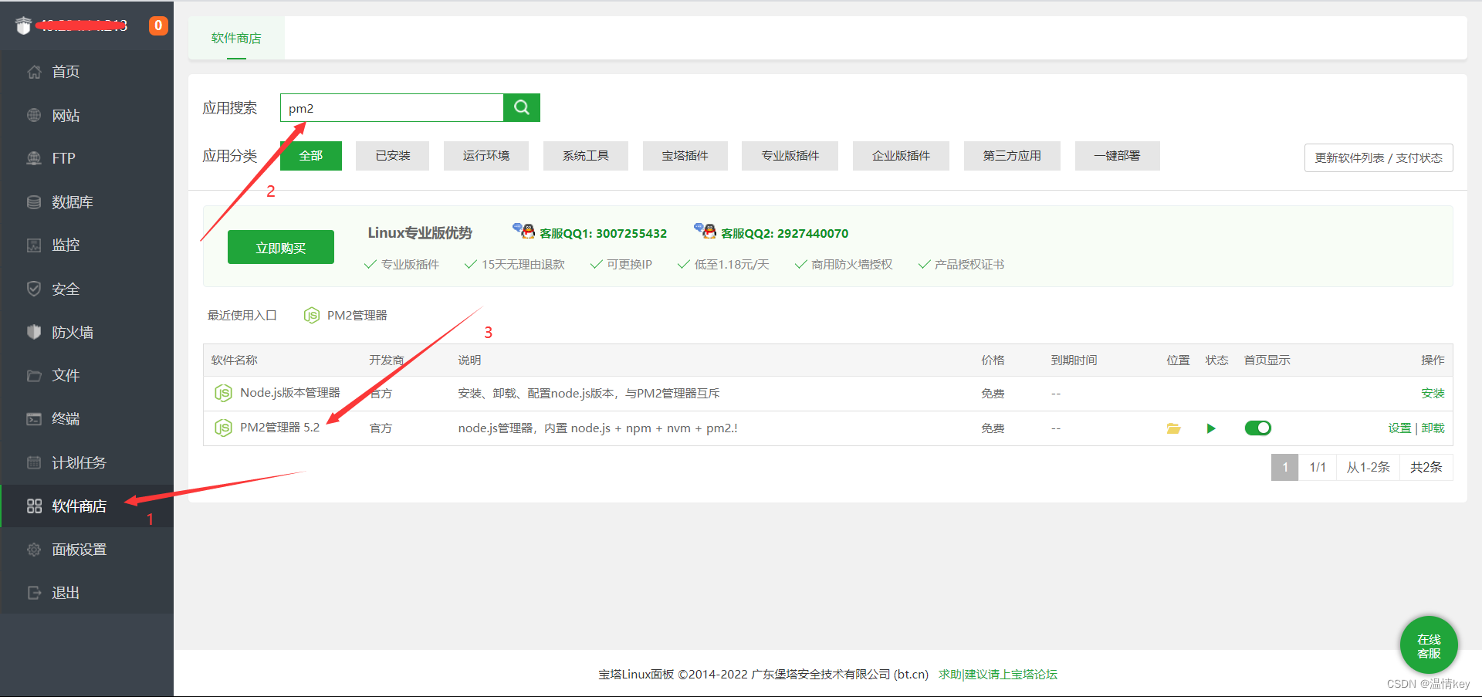1482x697 pixels.
Task: Click the BT panel logo icon
Action: pyautogui.click(x=23, y=25)
